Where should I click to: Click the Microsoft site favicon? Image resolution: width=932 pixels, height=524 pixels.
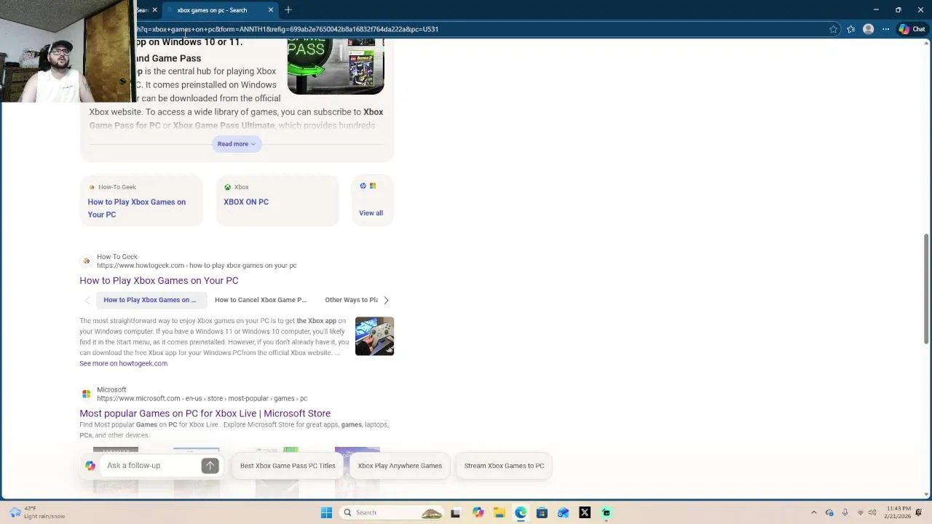coord(87,394)
